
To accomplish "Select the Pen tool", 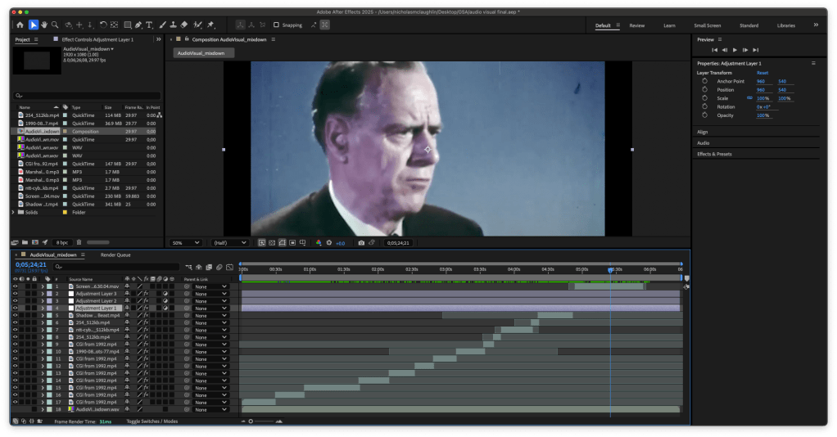I will coord(138,25).
